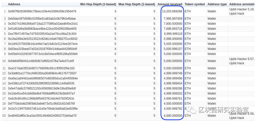
Task: Select row number 1
Action: (x=5, y=11)
